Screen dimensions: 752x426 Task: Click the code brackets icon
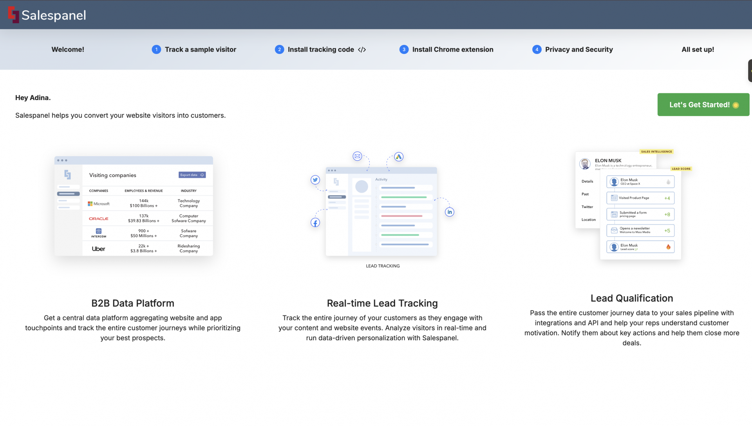[x=362, y=50]
